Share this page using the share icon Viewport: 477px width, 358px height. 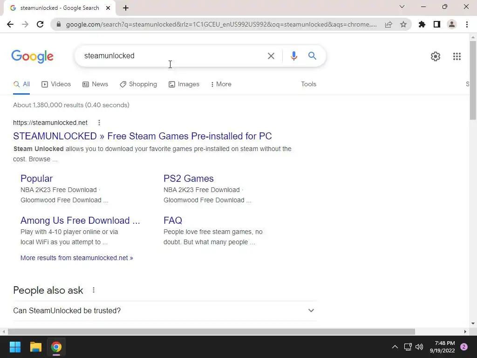click(x=388, y=24)
